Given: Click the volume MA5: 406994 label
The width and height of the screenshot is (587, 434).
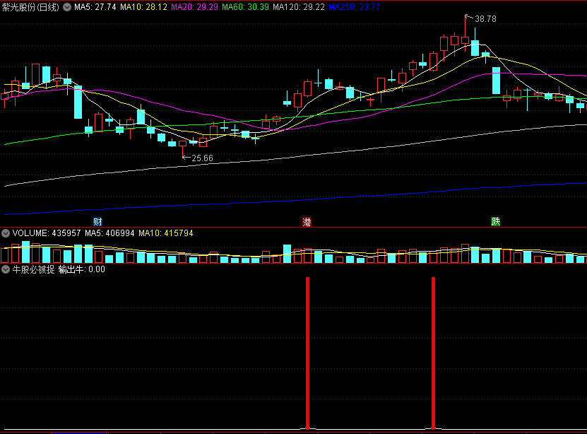Looking at the screenshot, I should coord(109,233).
